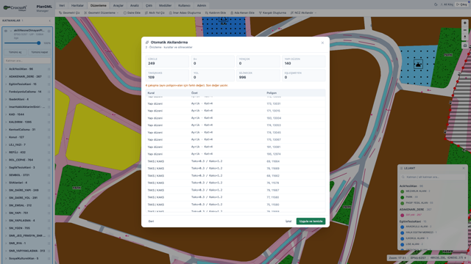The height and width of the screenshot is (264, 471).
Task: Open main layer settings gear icon
Action: (x=49, y=31)
